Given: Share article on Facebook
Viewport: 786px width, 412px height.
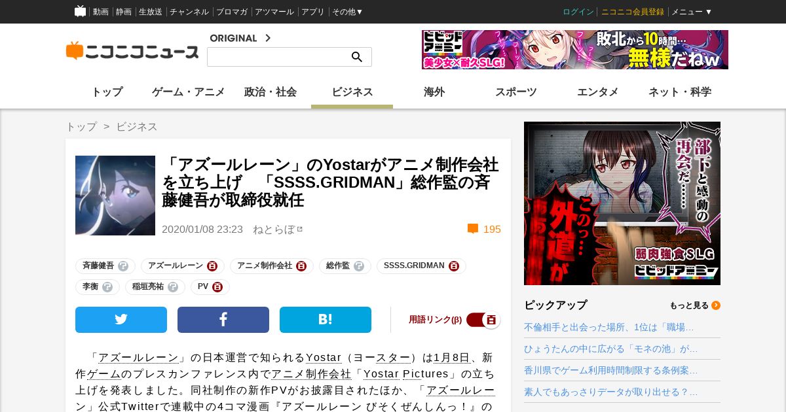Looking at the screenshot, I should pyautogui.click(x=223, y=320).
